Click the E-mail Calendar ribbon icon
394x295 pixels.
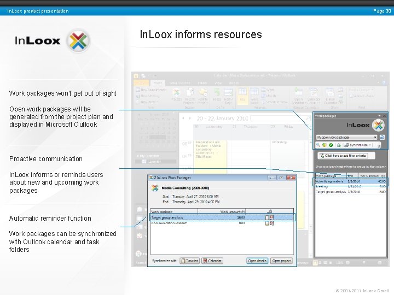[330, 96]
